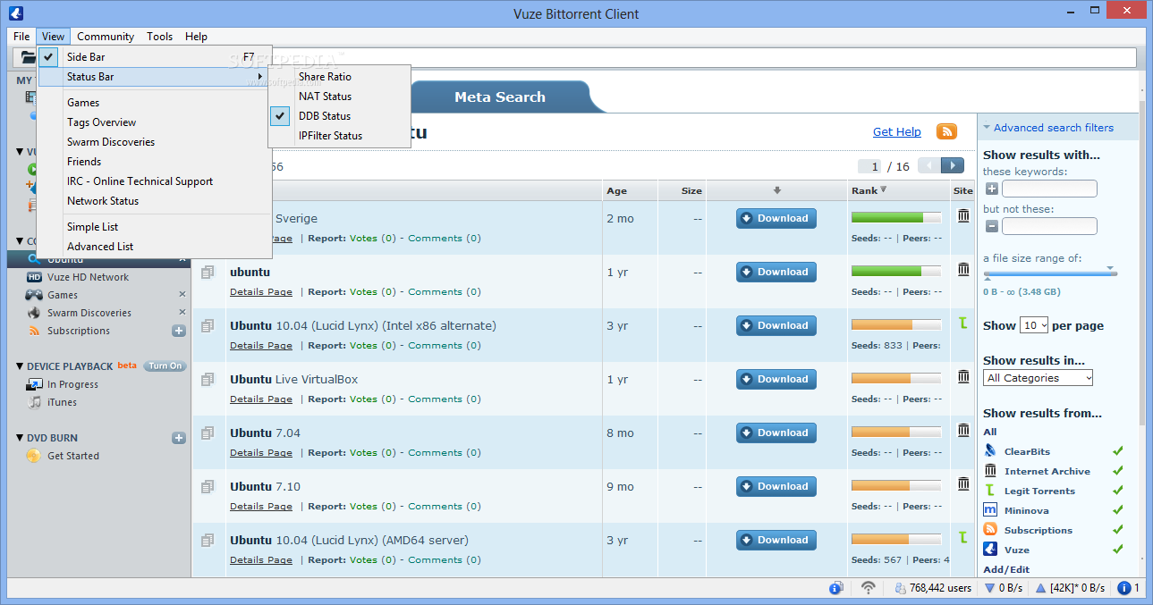Screen dimensions: 1153x605
Task: Open Comments (0) for Ubuntu 10.04 Intel x86
Action: pyautogui.click(x=445, y=346)
